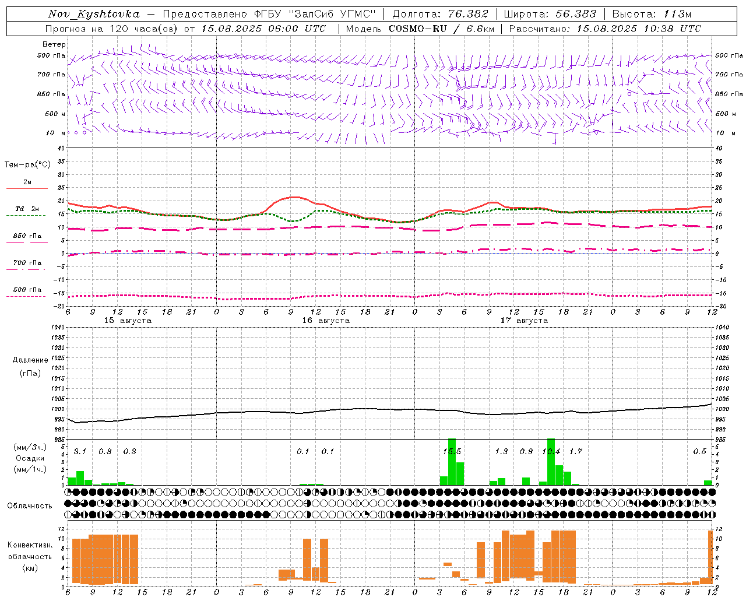
Task: Select the 'Высота: 113м' elevation text
Action: coord(652,14)
